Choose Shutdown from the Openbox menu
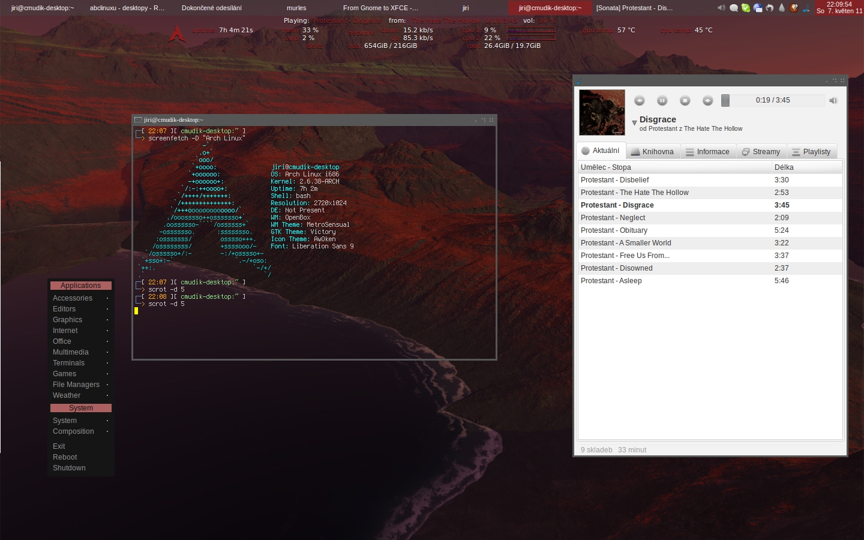Viewport: 864px width, 540px height. click(80, 468)
